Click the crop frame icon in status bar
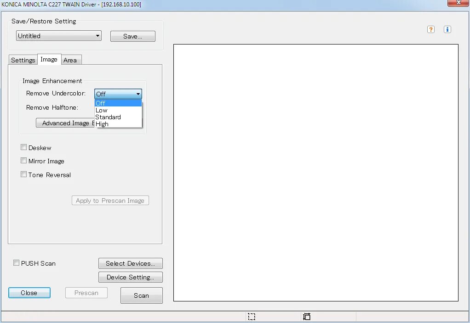Screen dimensions: 470x323 tap(307, 317)
